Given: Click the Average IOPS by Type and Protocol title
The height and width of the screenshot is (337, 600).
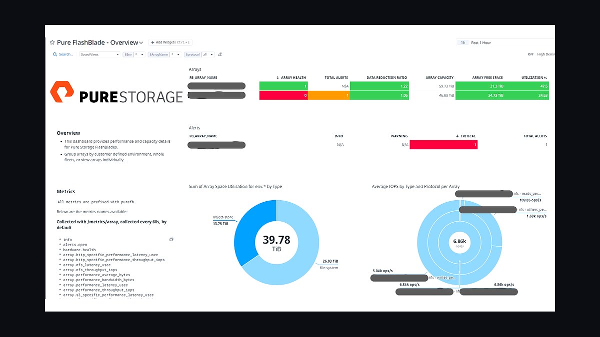Looking at the screenshot, I should coord(415,186).
